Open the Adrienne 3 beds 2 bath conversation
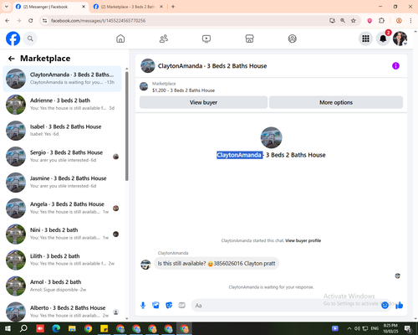This screenshot has height=335, width=418. 62,105
